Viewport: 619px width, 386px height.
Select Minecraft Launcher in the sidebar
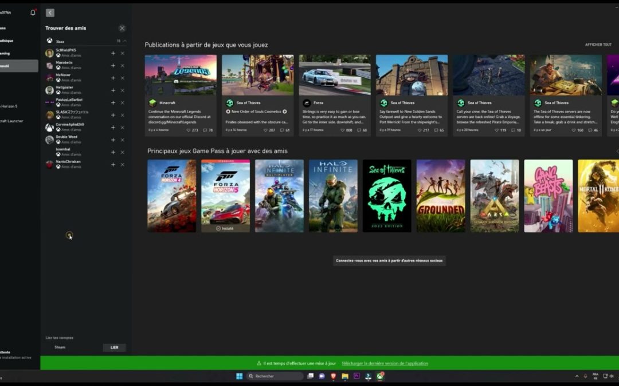[x=12, y=121]
